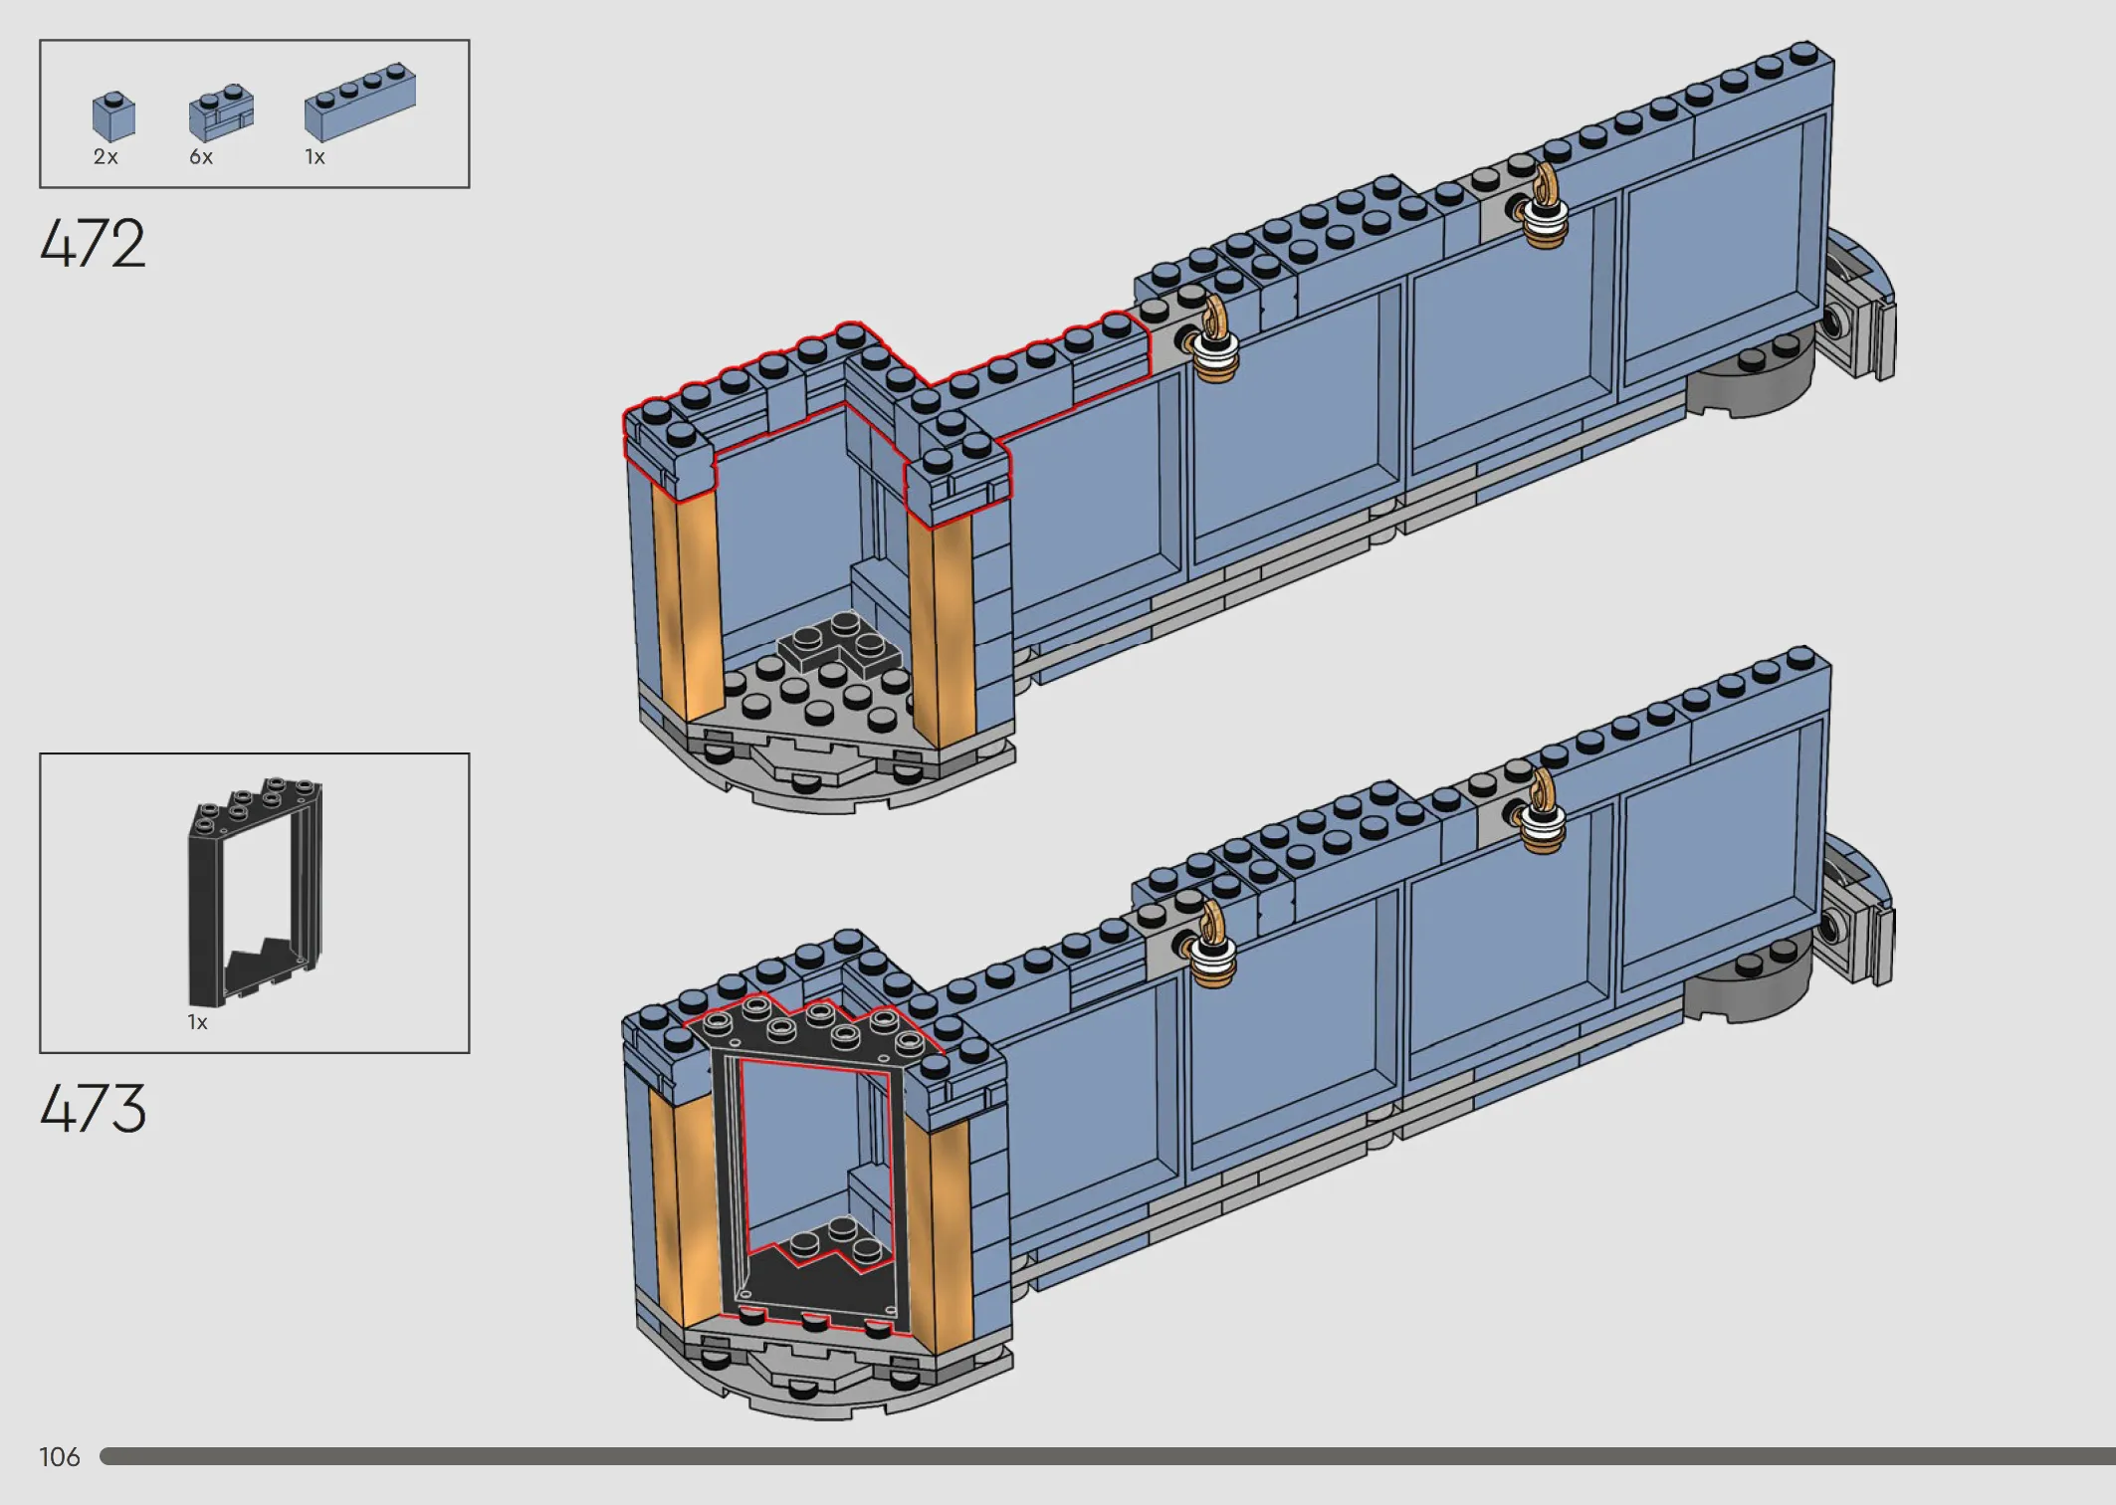Click the 1x1 blue brick part image
Viewport: 2116px width, 1505px height.
click(x=113, y=116)
